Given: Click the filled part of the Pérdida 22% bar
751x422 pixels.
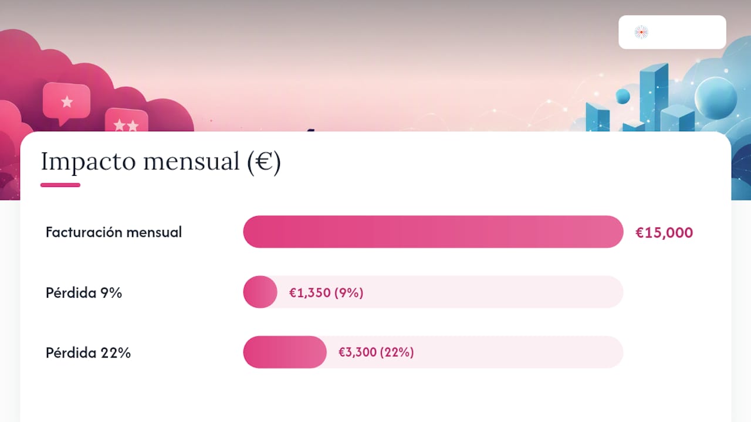Looking at the screenshot, I should click(285, 352).
